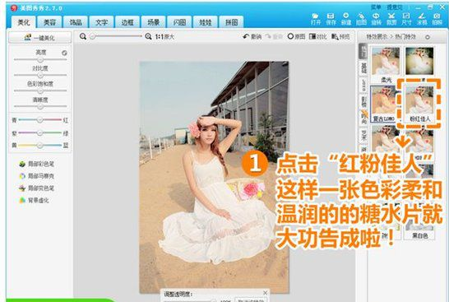This screenshot has width=449, height=302.
Task: Click the zoom-in magnifier icon
Action: point(148,36)
